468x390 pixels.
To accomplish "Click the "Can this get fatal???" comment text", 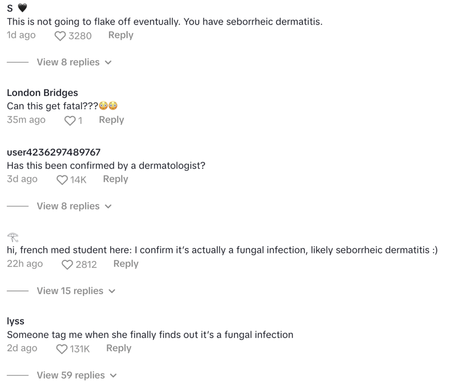I will 62,106.
